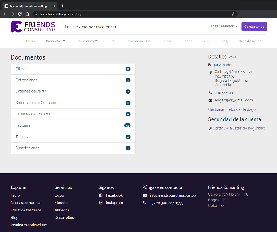
Task: Open the Tienda menu item
Action: [187, 41]
